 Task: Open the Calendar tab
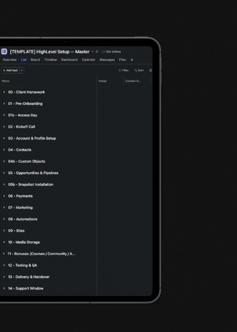coord(89,60)
